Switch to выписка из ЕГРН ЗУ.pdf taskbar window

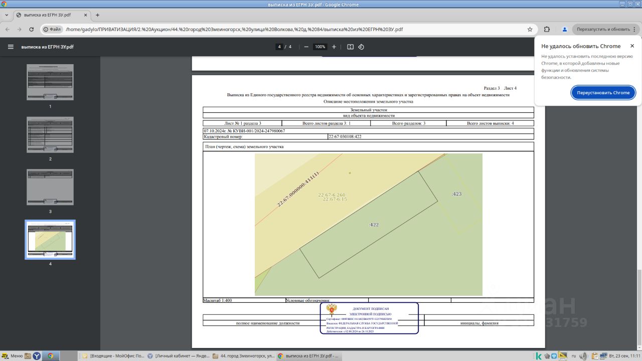[309, 356]
